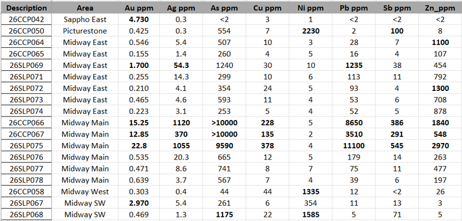Select sample 26SLP068 cell
Screen dimensions: 462x221
pyautogui.click(x=26, y=215)
